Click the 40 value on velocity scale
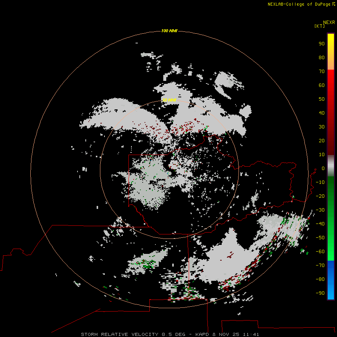Viewport: 337px width, 337px height. click(x=322, y=113)
